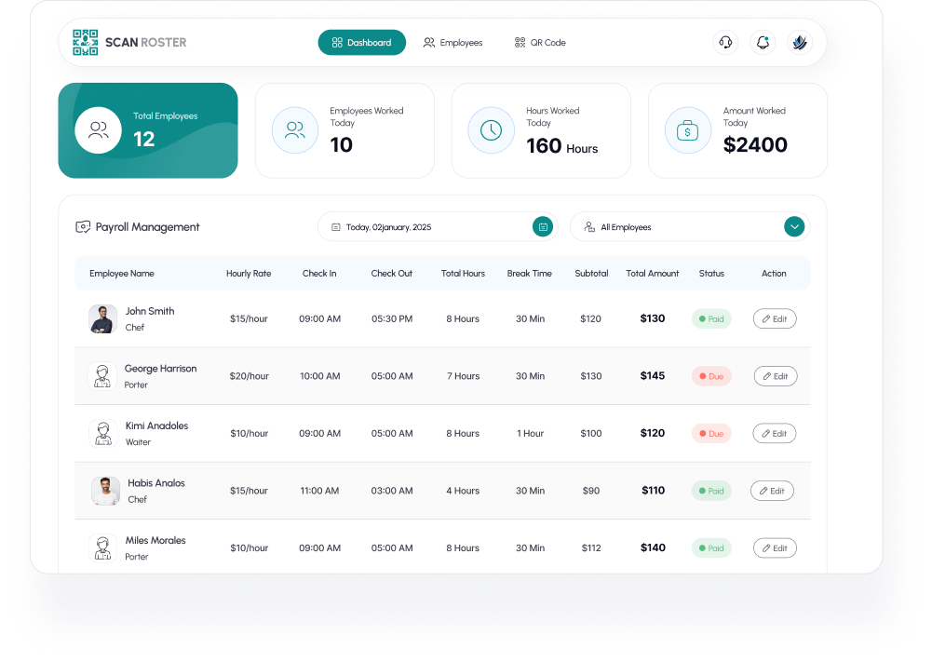Click Kimi Anadoles' profile photo
Viewport: 932px width, 662px height.
(105, 433)
